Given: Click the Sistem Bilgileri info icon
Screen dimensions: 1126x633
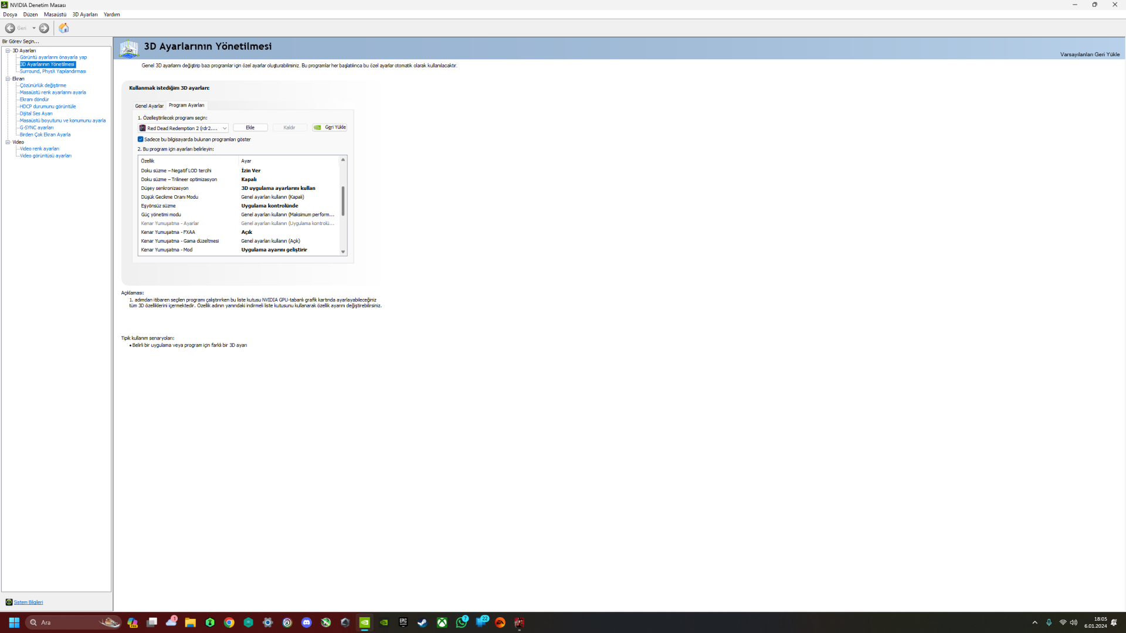Looking at the screenshot, I should (x=9, y=602).
